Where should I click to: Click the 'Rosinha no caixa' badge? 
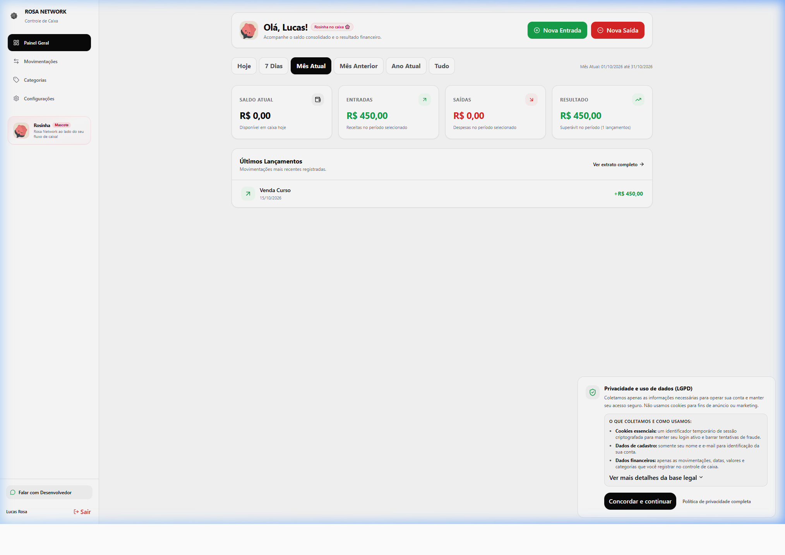pos(332,27)
